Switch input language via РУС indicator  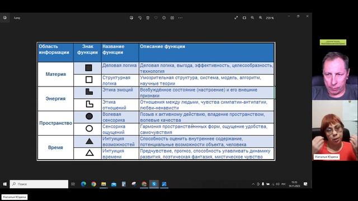pos(284,184)
